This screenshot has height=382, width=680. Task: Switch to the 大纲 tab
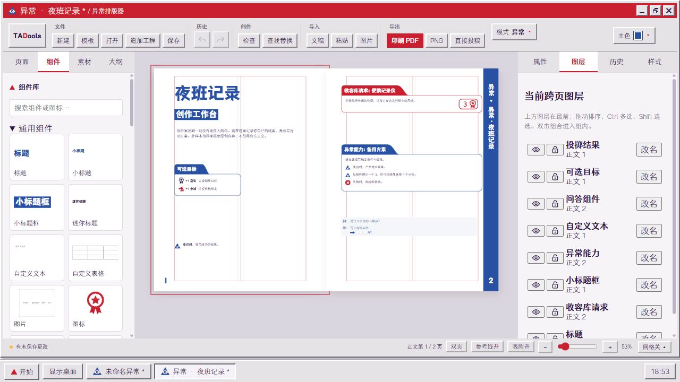pos(116,62)
